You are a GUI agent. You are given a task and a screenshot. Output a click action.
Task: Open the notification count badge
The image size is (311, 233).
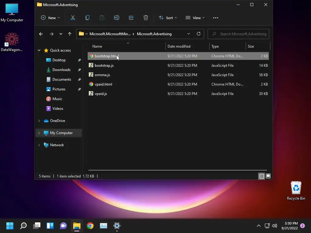(302, 226)
